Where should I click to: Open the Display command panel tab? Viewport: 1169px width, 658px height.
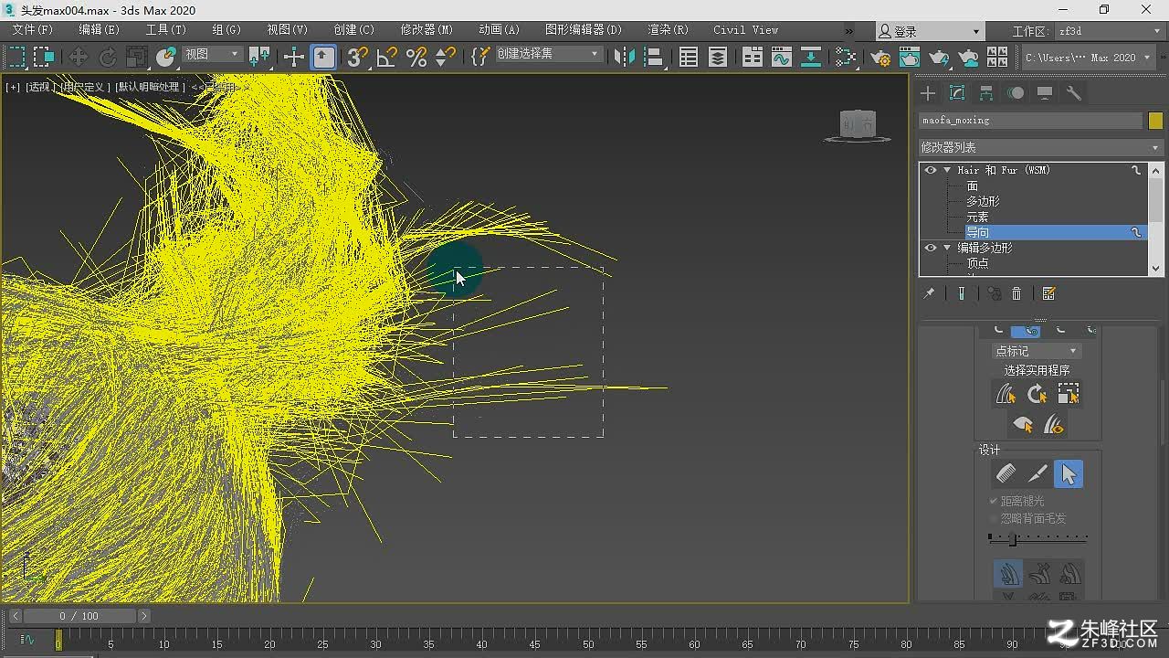click(1045, 93)
